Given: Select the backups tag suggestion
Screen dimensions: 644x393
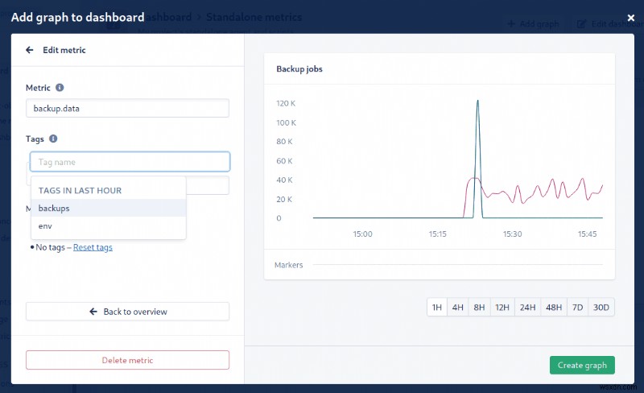Looking at the screenshot, I should coord(109,208).
